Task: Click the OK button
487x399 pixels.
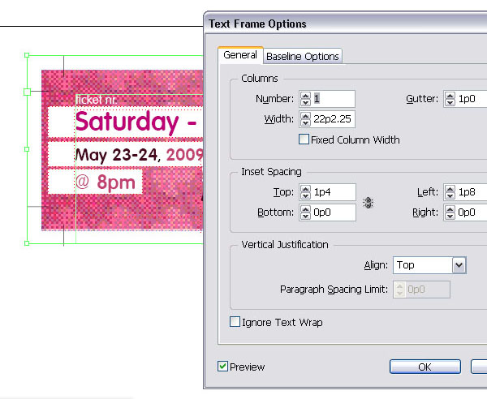Action: tap(425, 367)
